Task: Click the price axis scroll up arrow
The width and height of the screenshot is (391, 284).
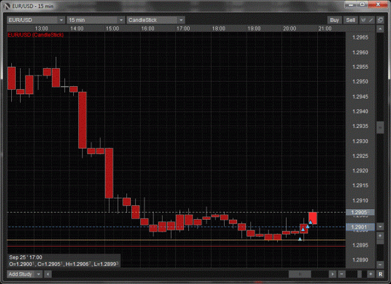Action: click(380, 29)
